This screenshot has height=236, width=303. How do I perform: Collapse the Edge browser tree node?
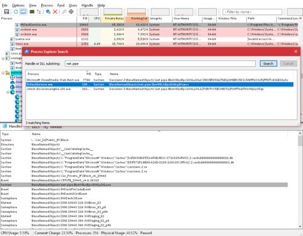coord(8,92)
